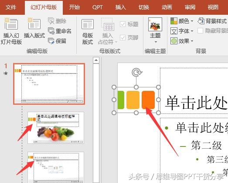The width and height of the screenshot is (228, 183).
Task: Toggle the Title (标题) checkbox
Action: (x=123, y=24)
